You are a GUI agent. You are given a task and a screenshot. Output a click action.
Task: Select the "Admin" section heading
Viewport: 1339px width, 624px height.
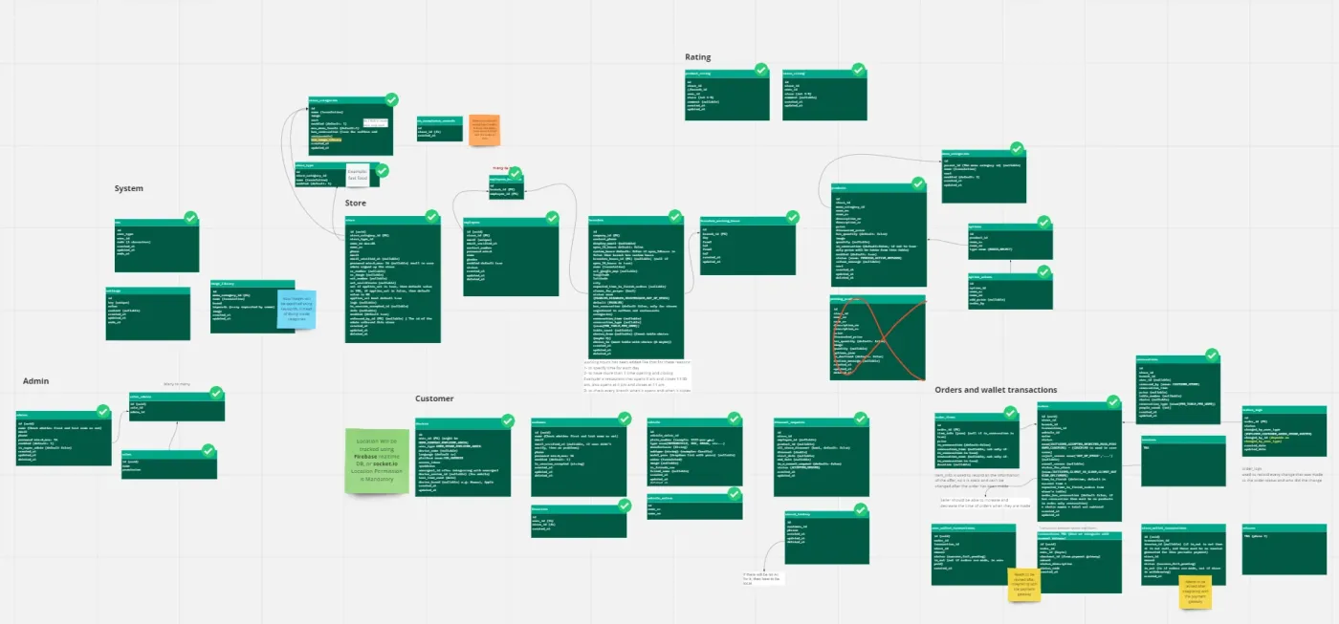[x=36, y=381]
